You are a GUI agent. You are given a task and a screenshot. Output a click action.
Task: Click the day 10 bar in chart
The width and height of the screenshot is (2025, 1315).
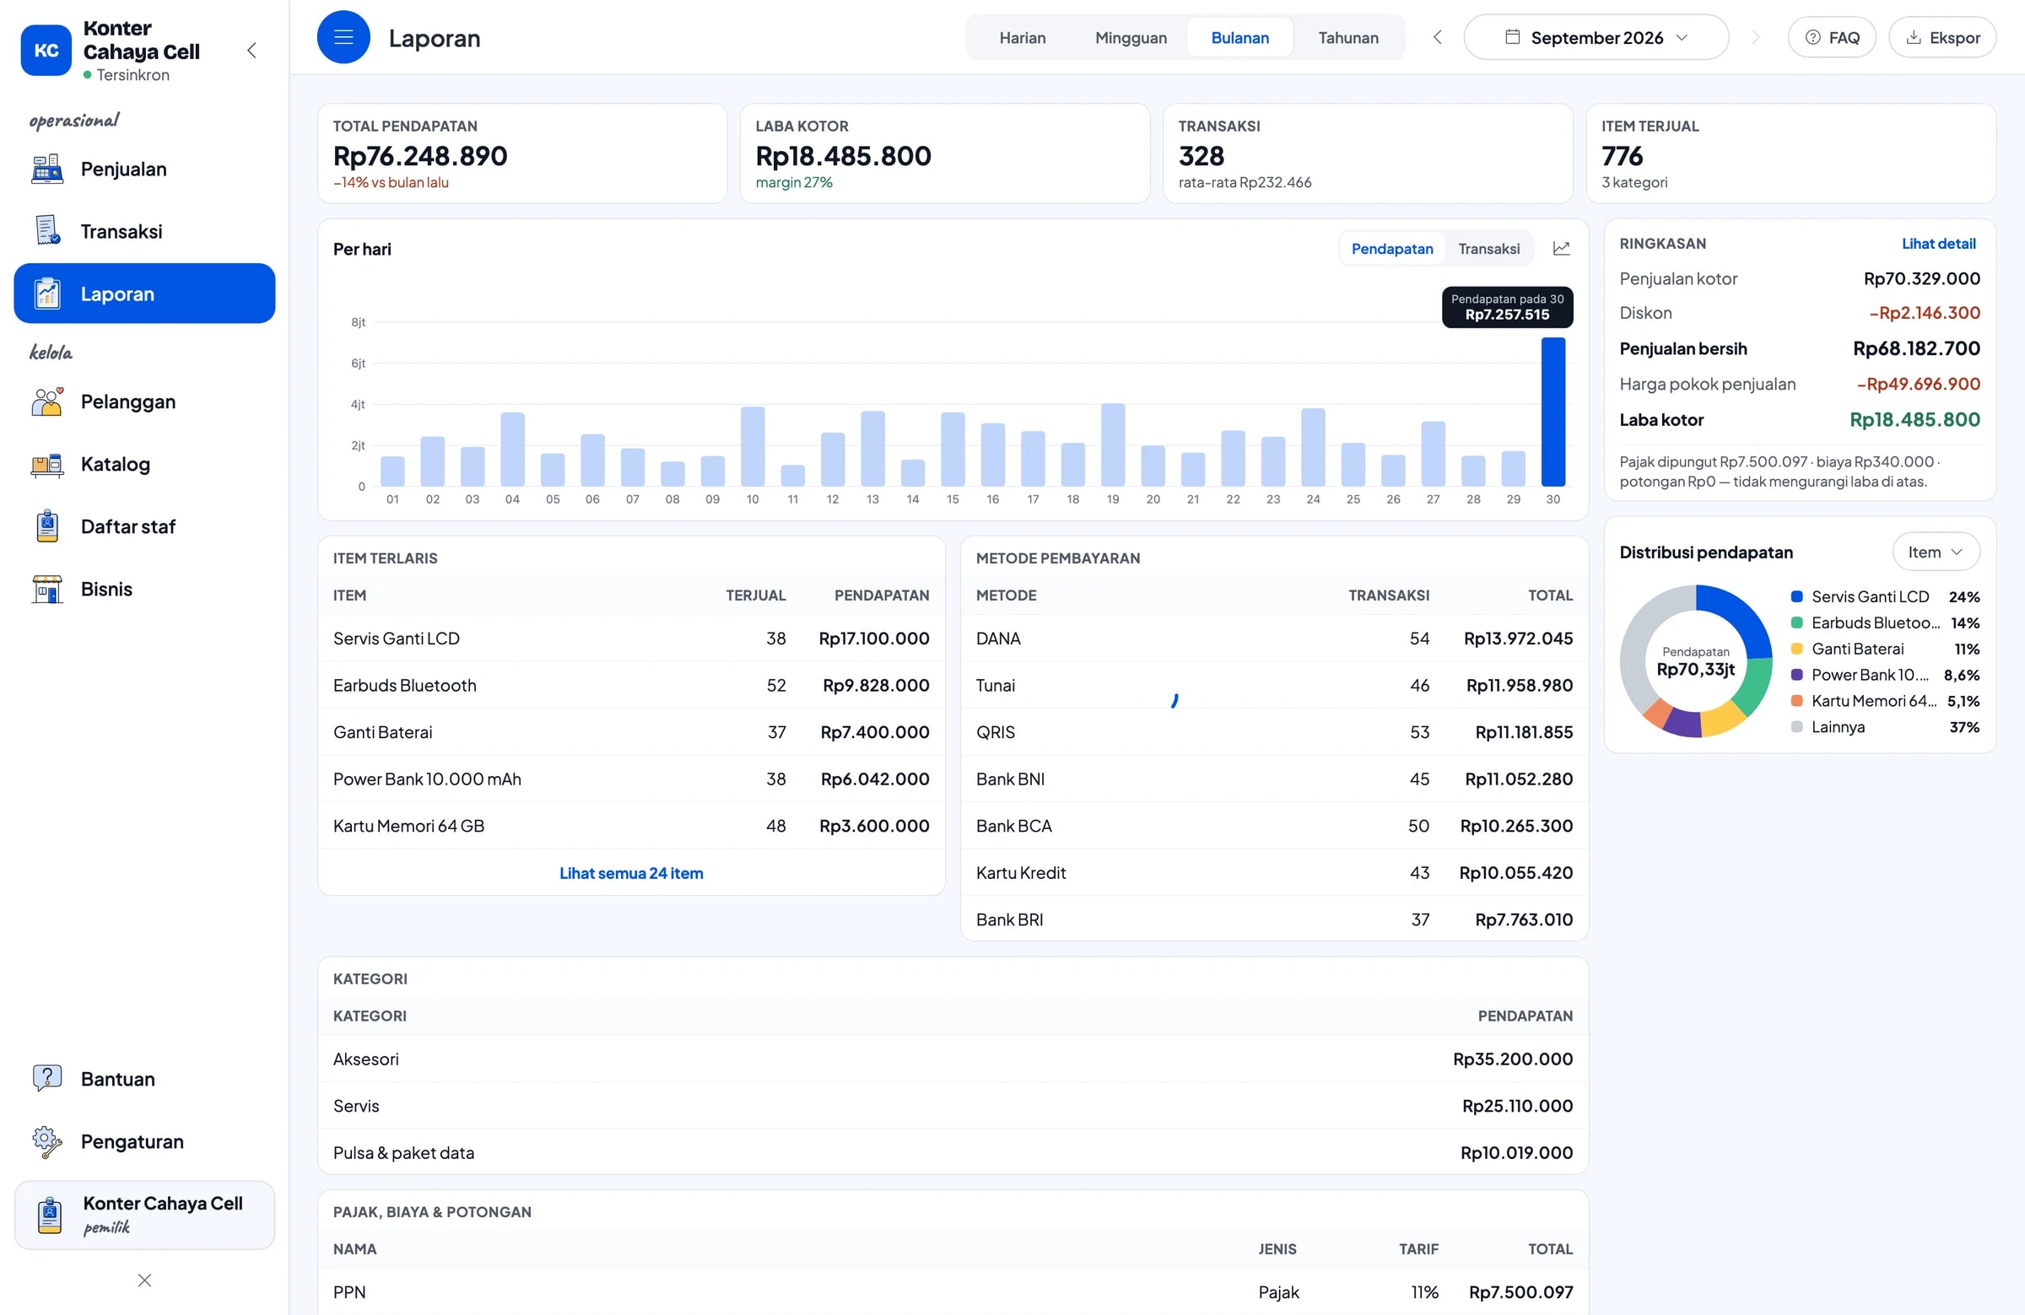coord(752,446)
